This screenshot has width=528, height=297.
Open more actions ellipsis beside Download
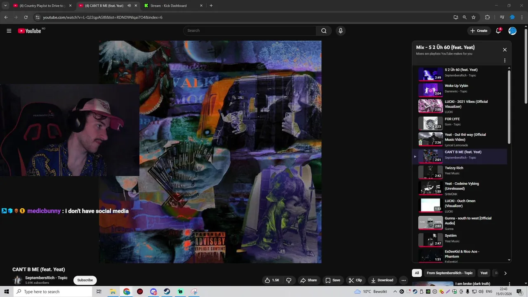point(403,280)
